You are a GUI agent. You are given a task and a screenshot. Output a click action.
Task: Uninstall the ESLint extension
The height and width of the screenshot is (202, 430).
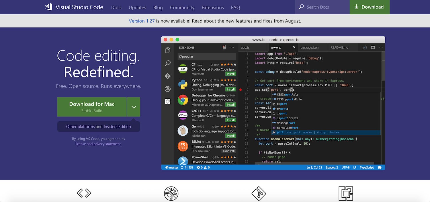(x=229, y=151)
